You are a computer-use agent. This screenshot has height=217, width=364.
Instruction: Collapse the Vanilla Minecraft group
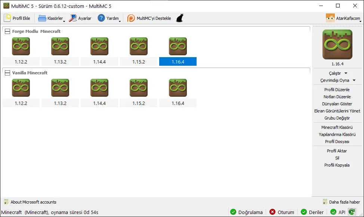pyautogui.click(x=7, y=73)
